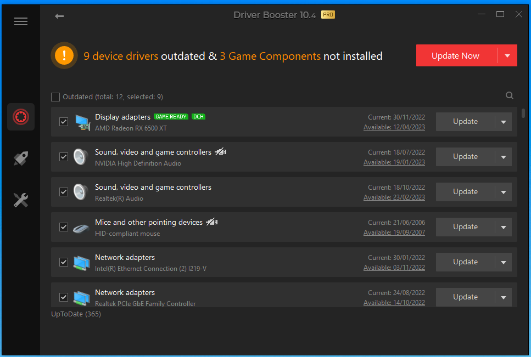This screenshot has height=357, width=531.
Task: Click the back arrow icon
Action: pos(59,16)
